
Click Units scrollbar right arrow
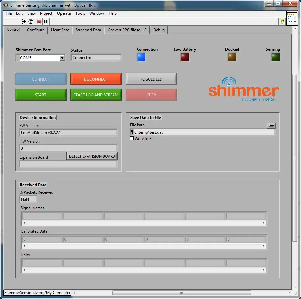coord(263,270)
